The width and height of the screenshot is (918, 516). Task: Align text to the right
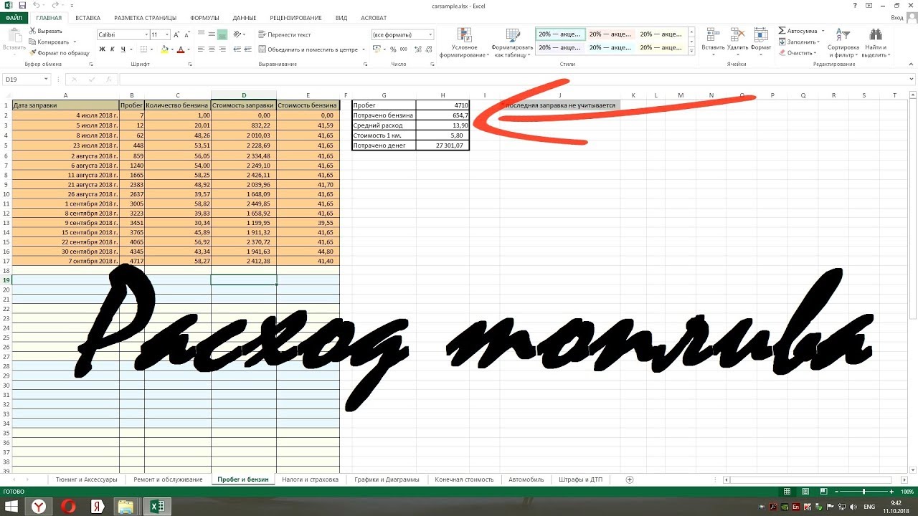point(222,49)
